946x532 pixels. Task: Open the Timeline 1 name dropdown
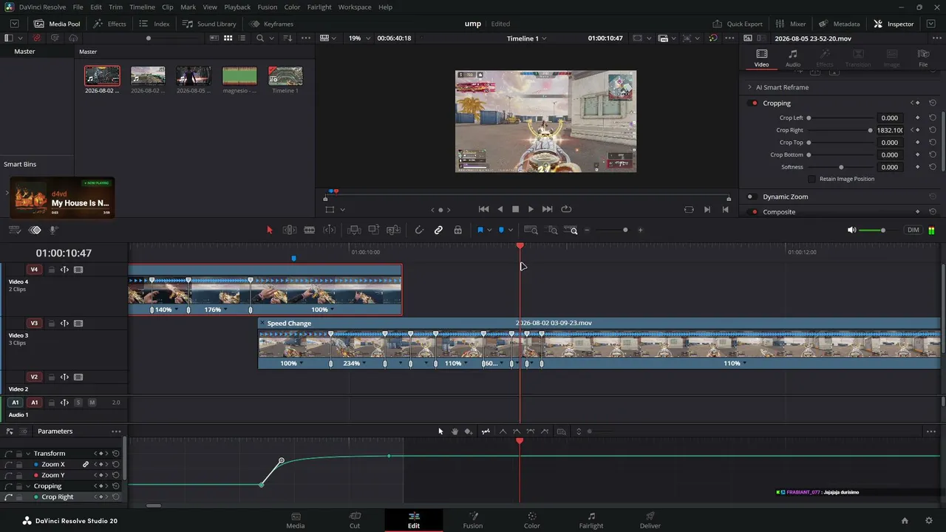[526, 38]
